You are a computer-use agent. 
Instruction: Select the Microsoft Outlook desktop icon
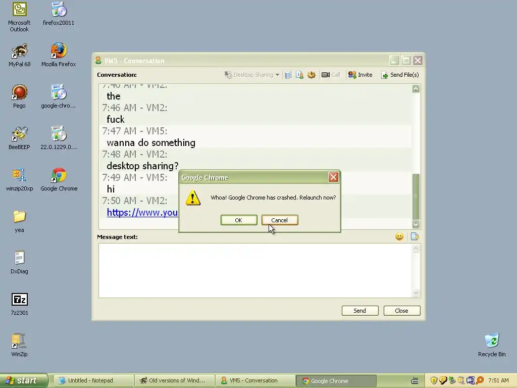click(x=19, y=17)
